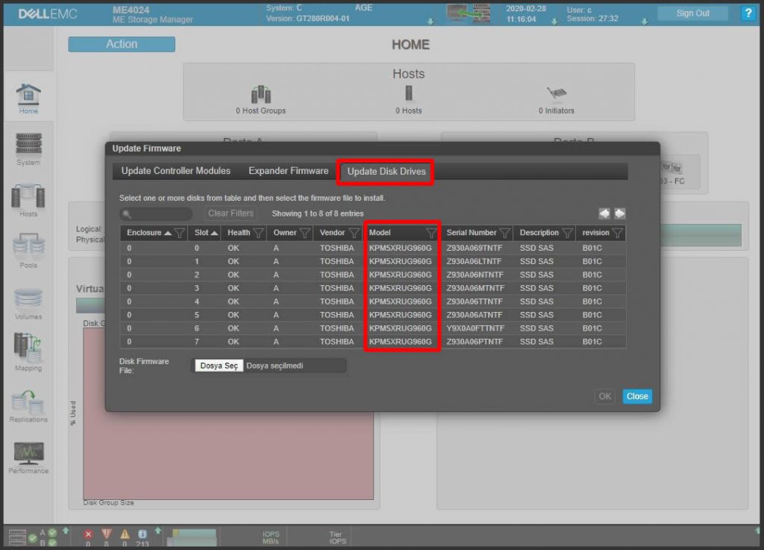Click the OK button in dialog
764x550 pixels.
(x=604, y=396)
